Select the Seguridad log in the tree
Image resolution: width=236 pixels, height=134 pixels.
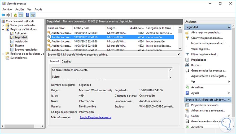(x=21, y=37)
